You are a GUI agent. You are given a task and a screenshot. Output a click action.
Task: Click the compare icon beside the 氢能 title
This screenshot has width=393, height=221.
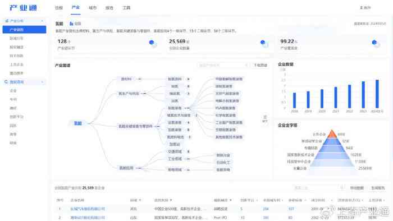coord(71,24)
